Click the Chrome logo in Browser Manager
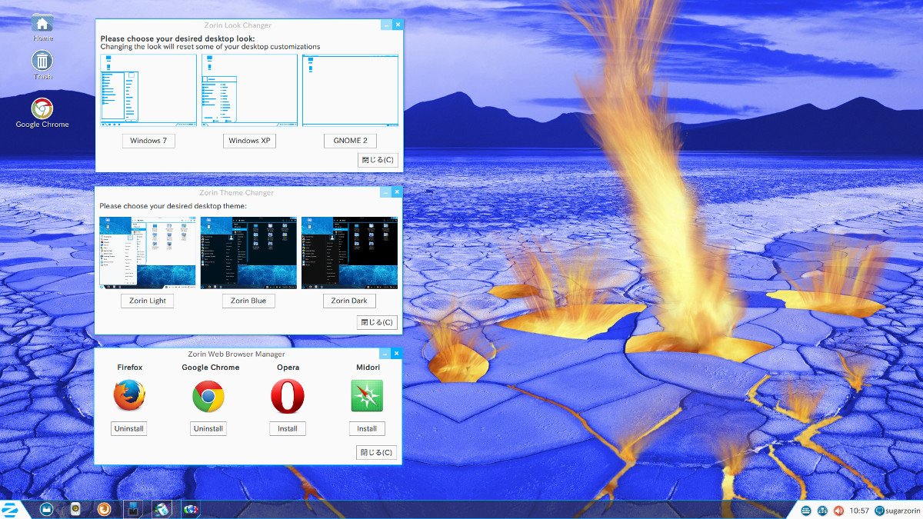Image resolution: width=923 pixels, height=519 pixels. pyautogui.click(x=208, y=396)
